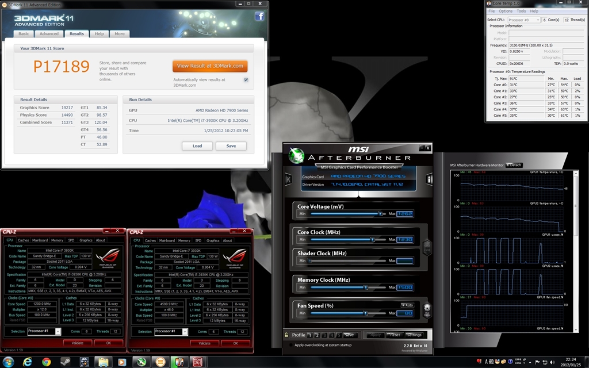Open Facebook icon in 3DMark window
This screenshot has height=368, width=589.
point(259,16)
